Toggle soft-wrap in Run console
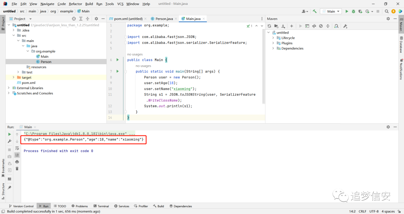This screenshot has height=214, width=404. click(x=17, y=148)
